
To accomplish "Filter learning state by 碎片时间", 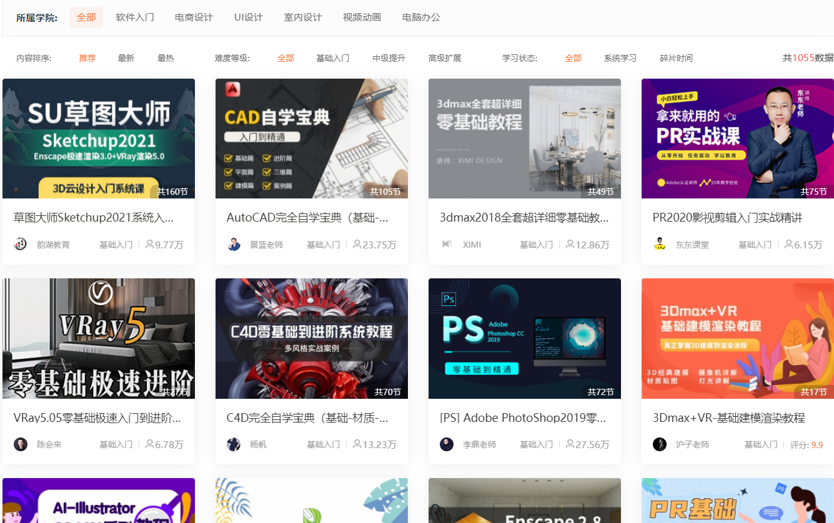I will coord(676,58).
